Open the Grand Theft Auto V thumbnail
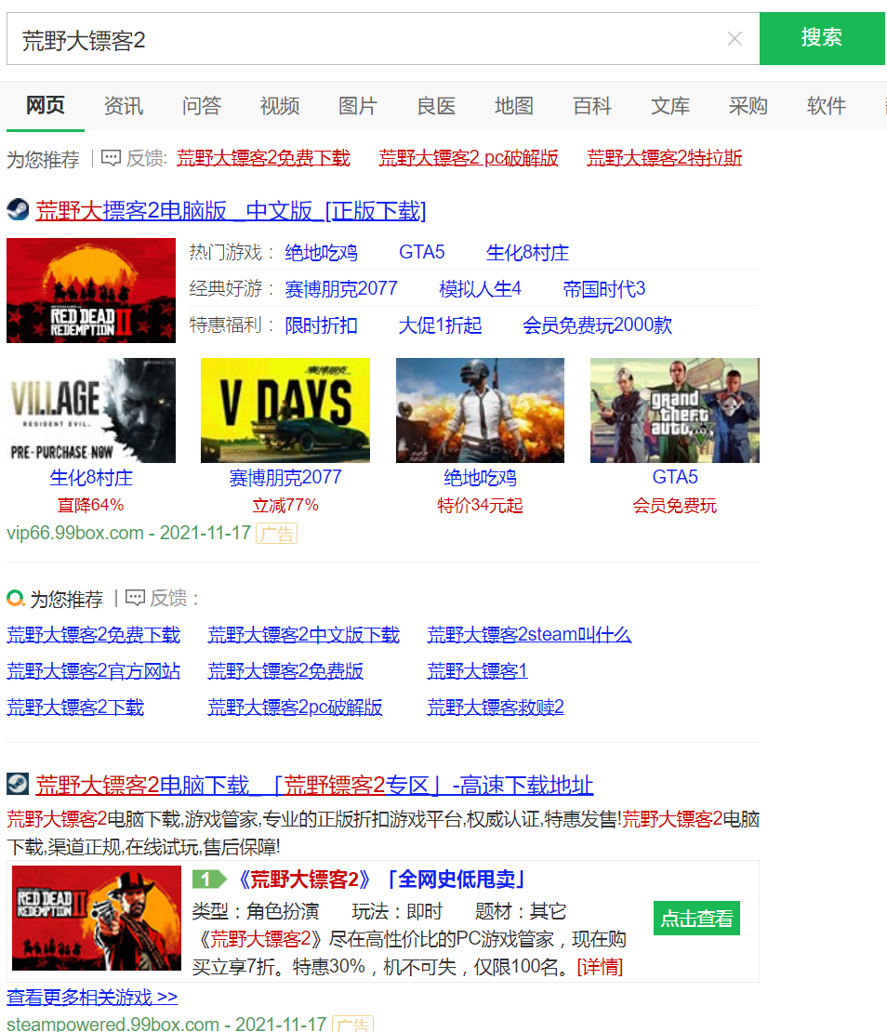The height and width of the screenshot is (1032, 887). click(x=674, y=410)
